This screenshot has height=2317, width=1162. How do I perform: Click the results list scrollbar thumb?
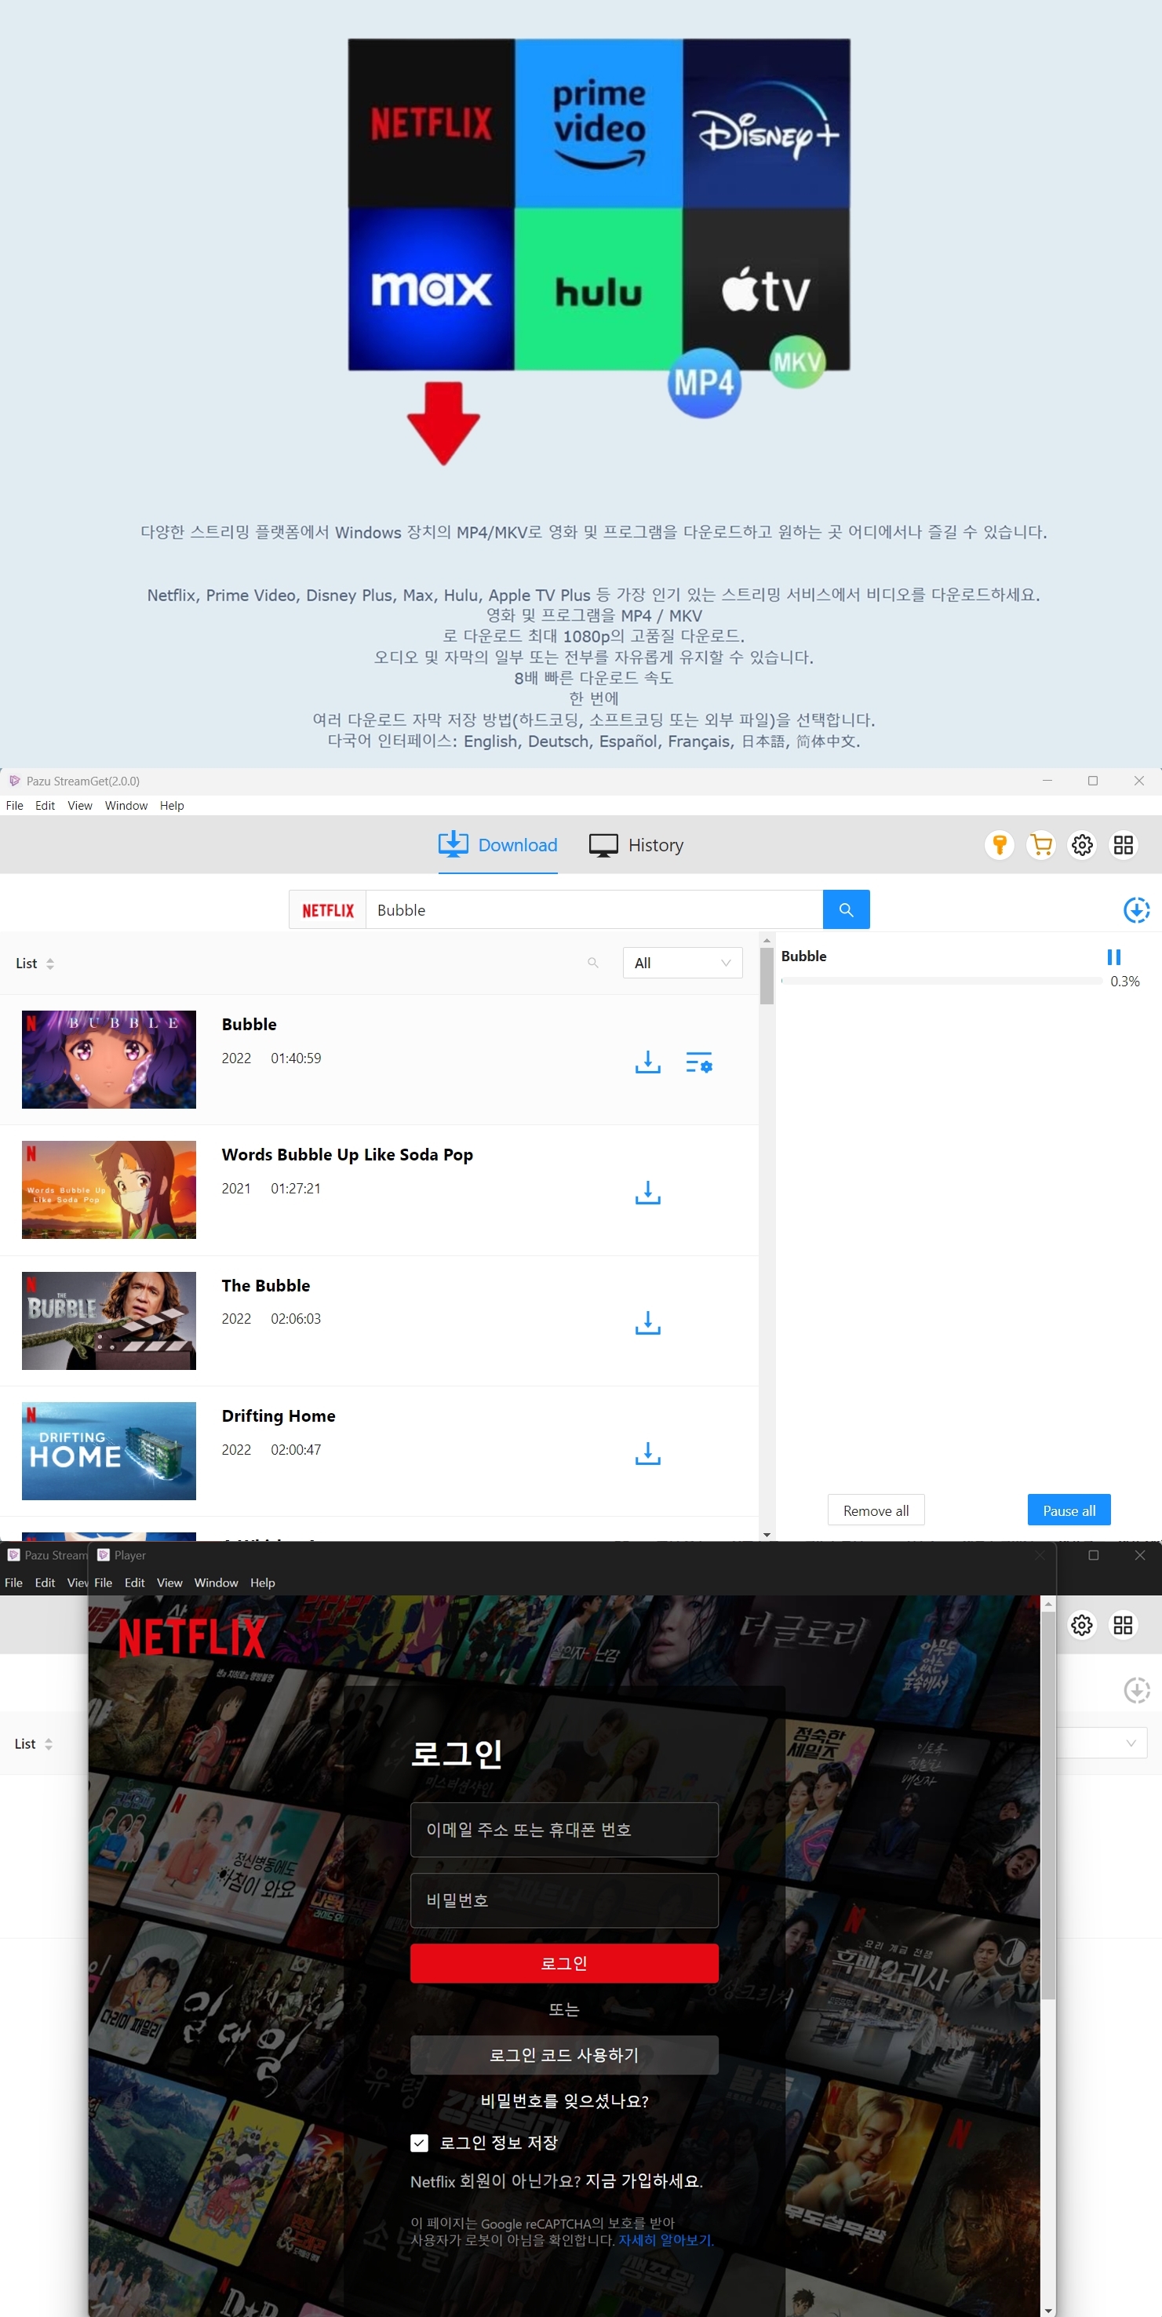tap(767, 976)
